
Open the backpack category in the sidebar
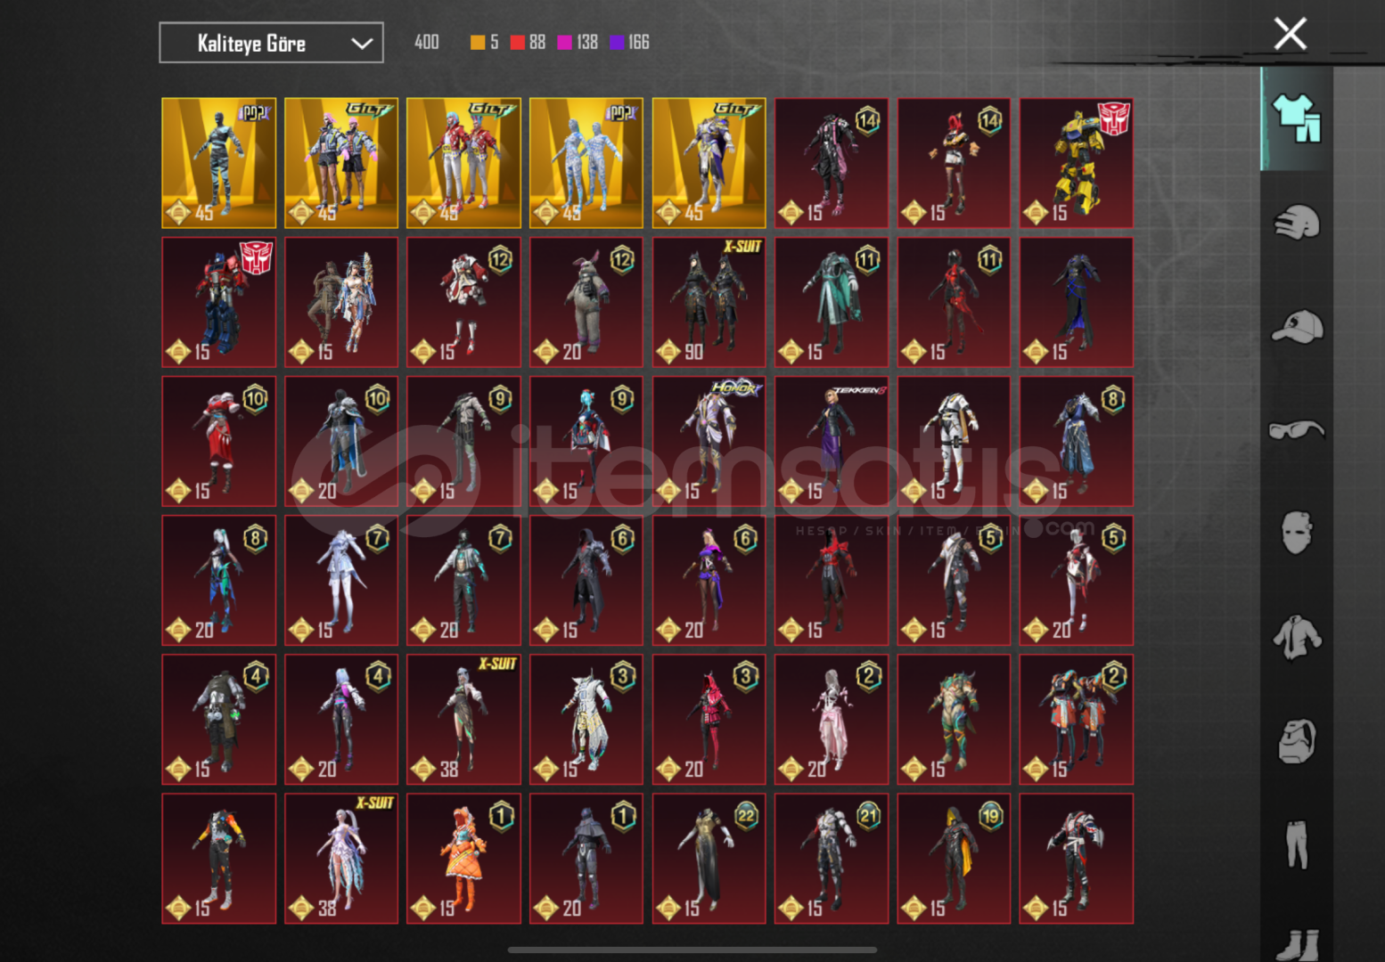pos(1297,741)
